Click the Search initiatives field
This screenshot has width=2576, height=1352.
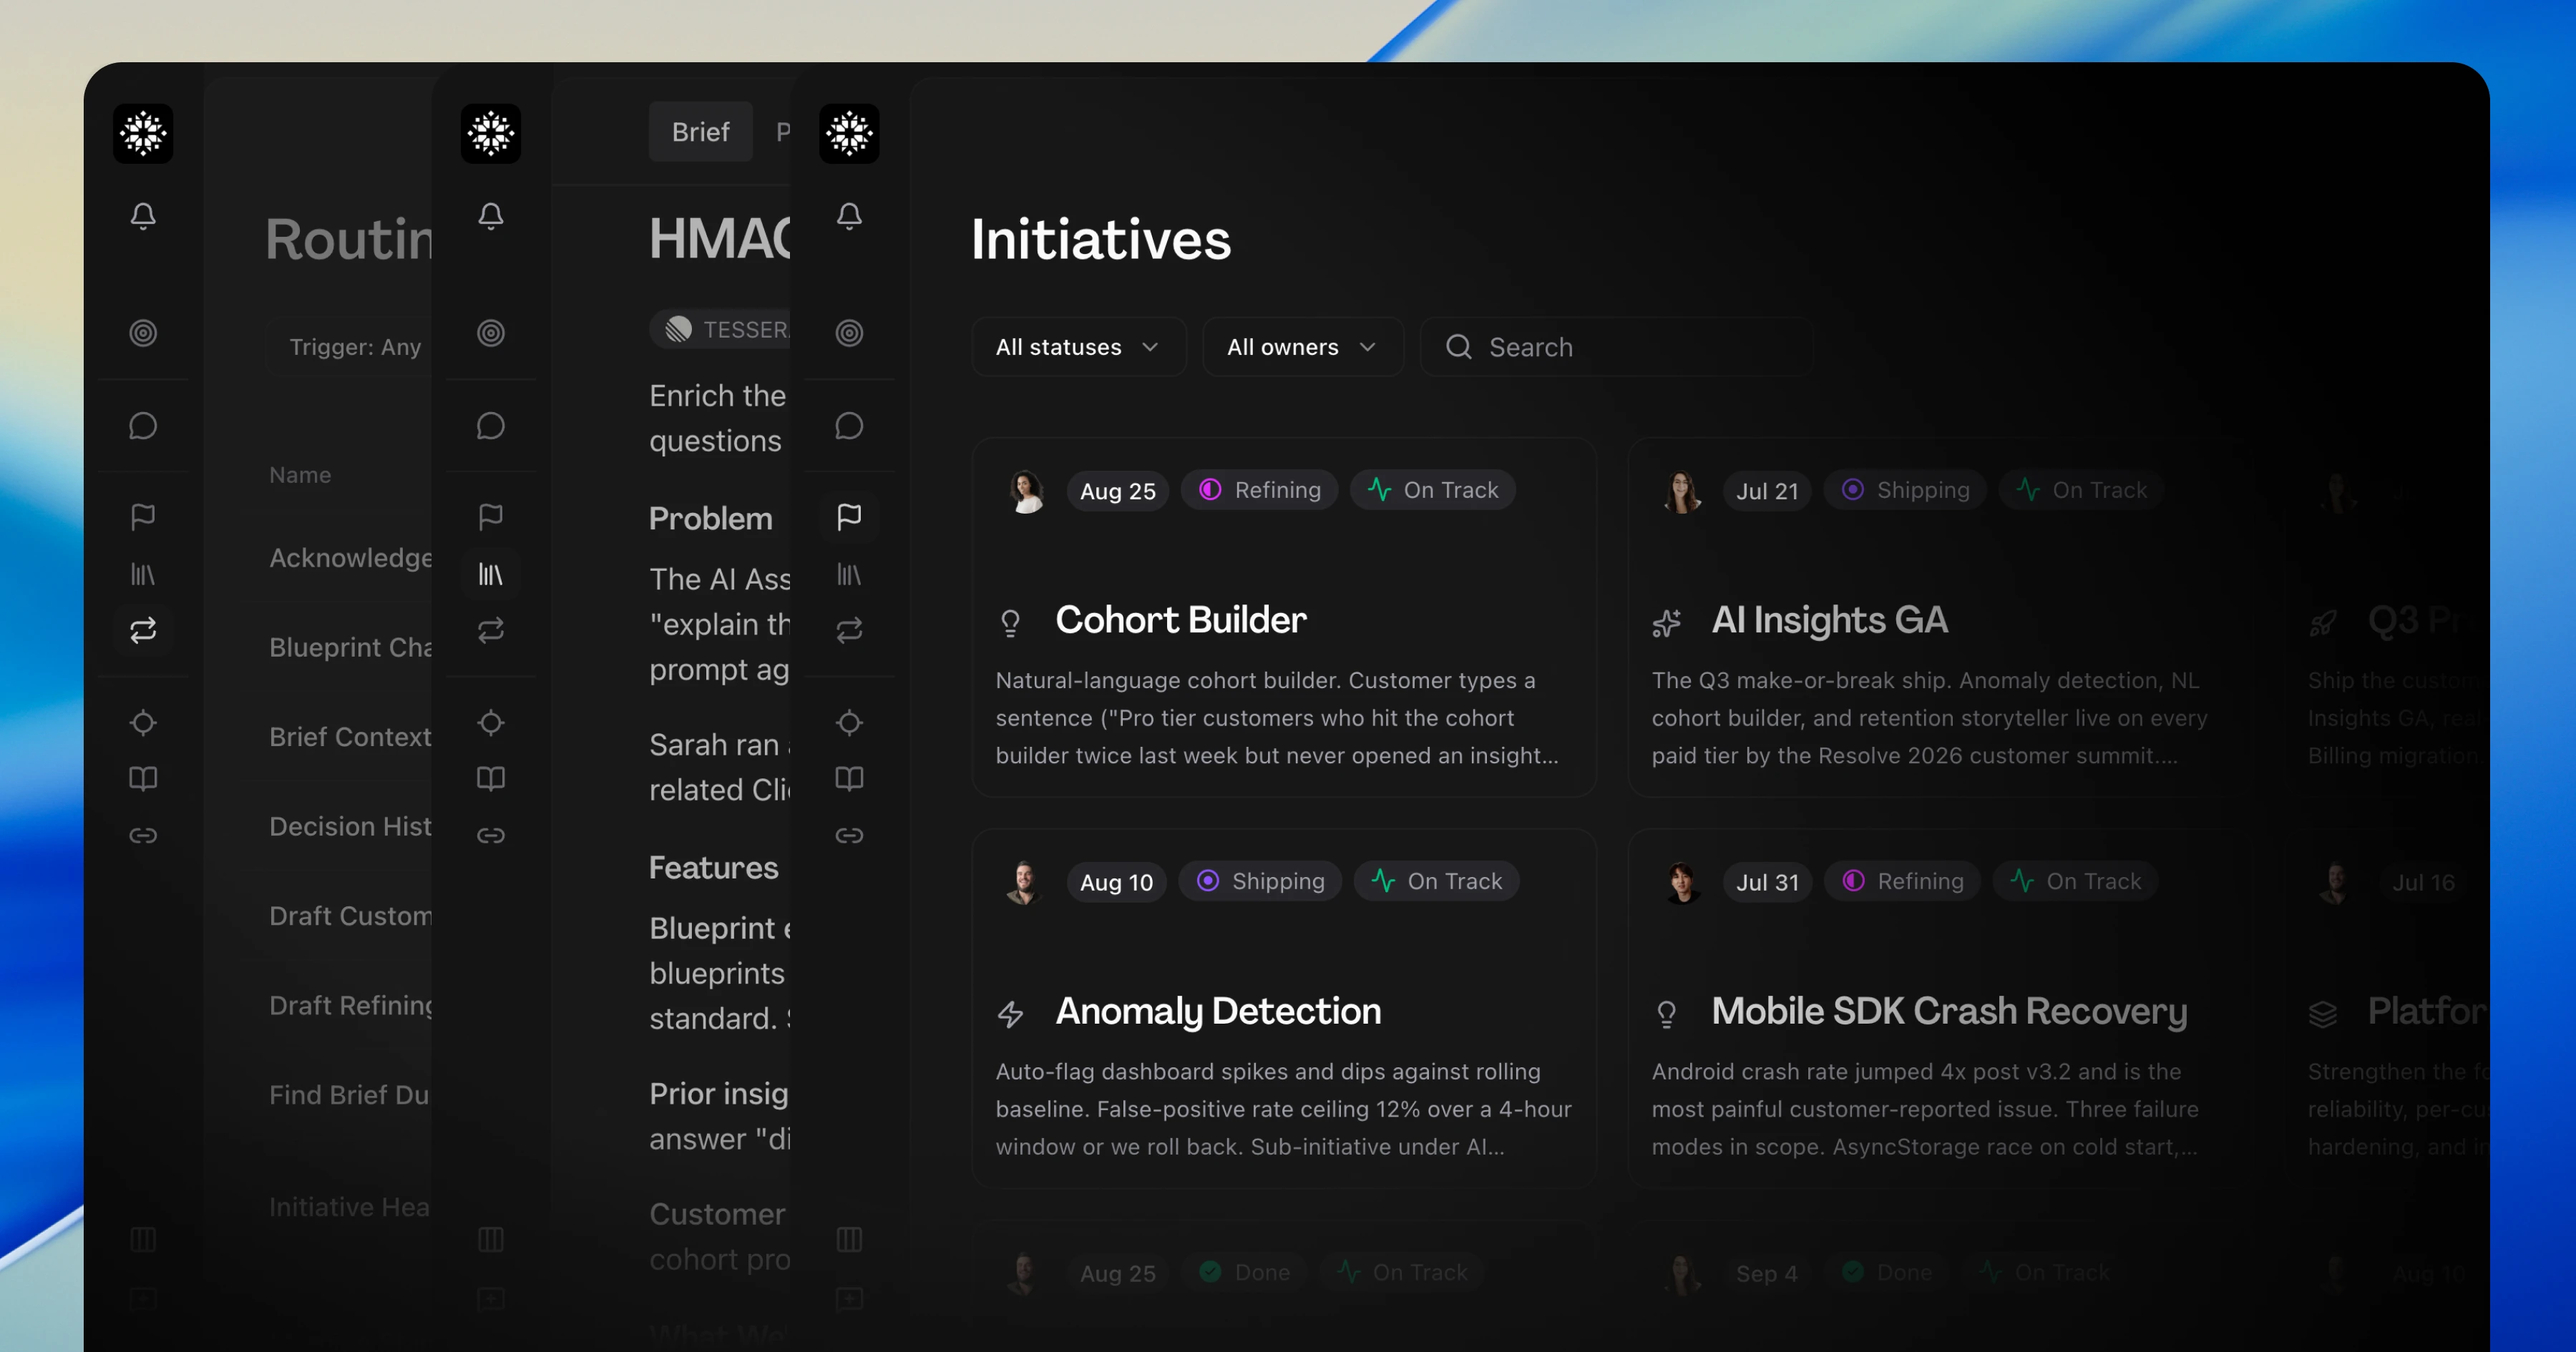1617,347
